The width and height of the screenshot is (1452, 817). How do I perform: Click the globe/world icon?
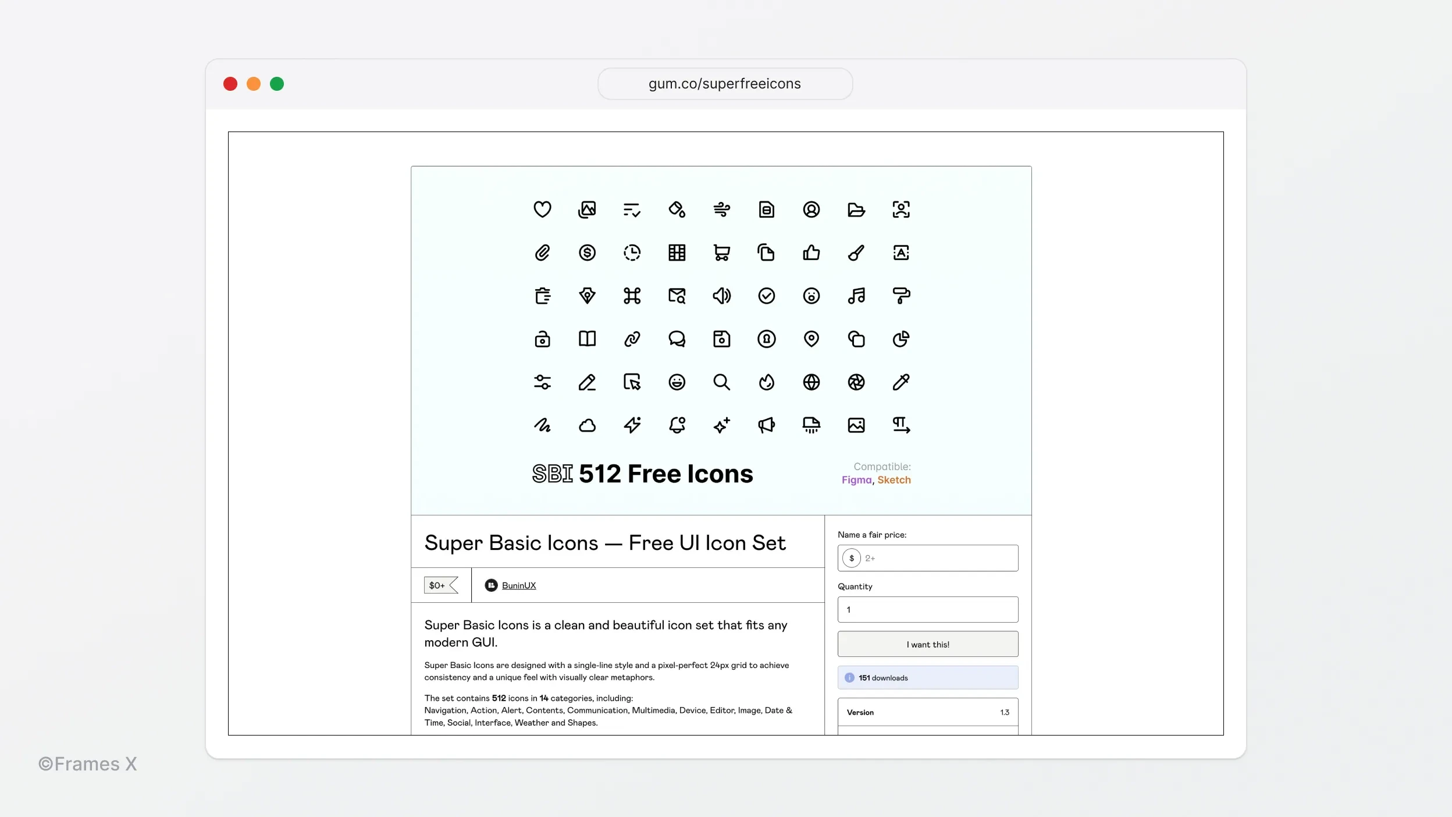tap(812, 382)
